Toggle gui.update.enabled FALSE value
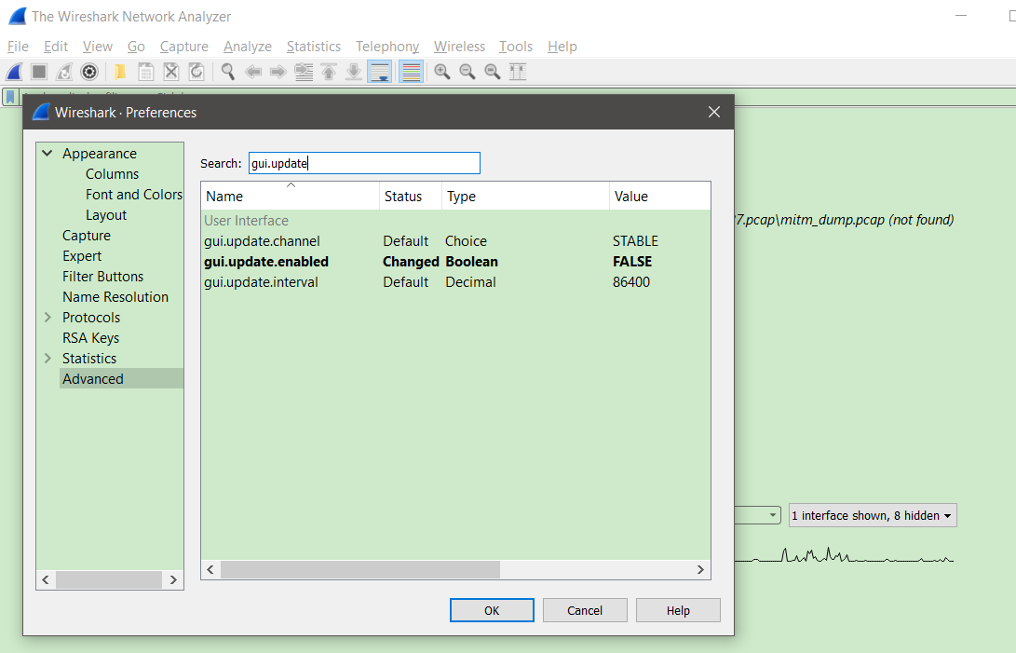1016x653 pixels. click(632, 262)
